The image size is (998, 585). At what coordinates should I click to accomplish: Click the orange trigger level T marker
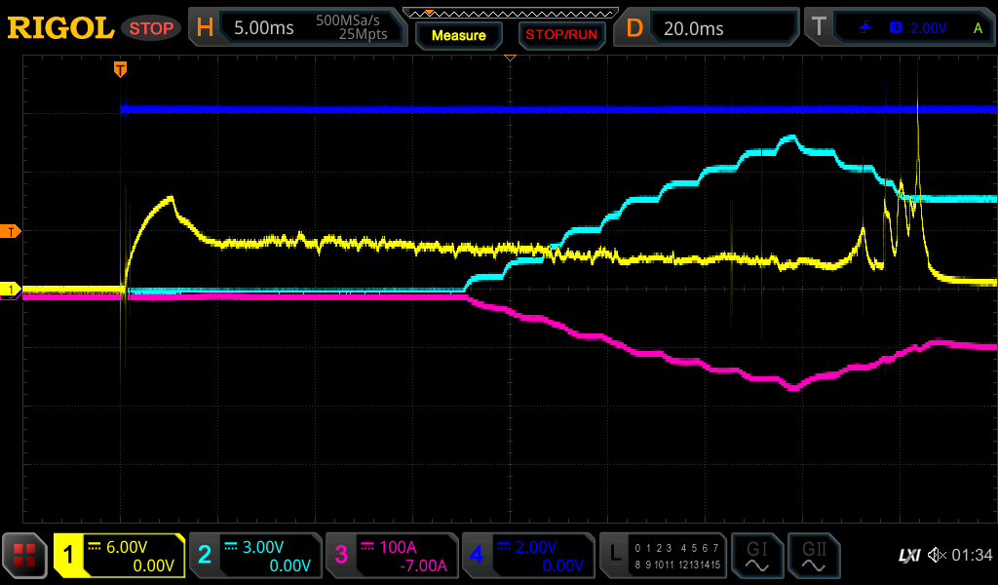(12, 231)
